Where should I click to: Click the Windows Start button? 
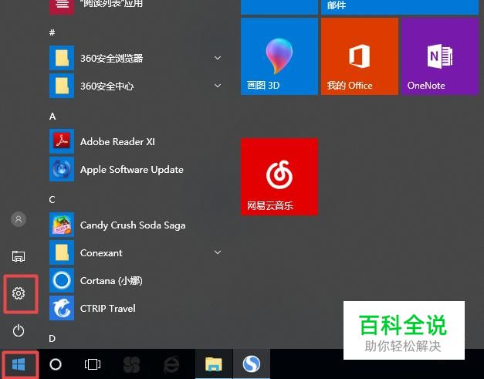[x=19, y=364]
